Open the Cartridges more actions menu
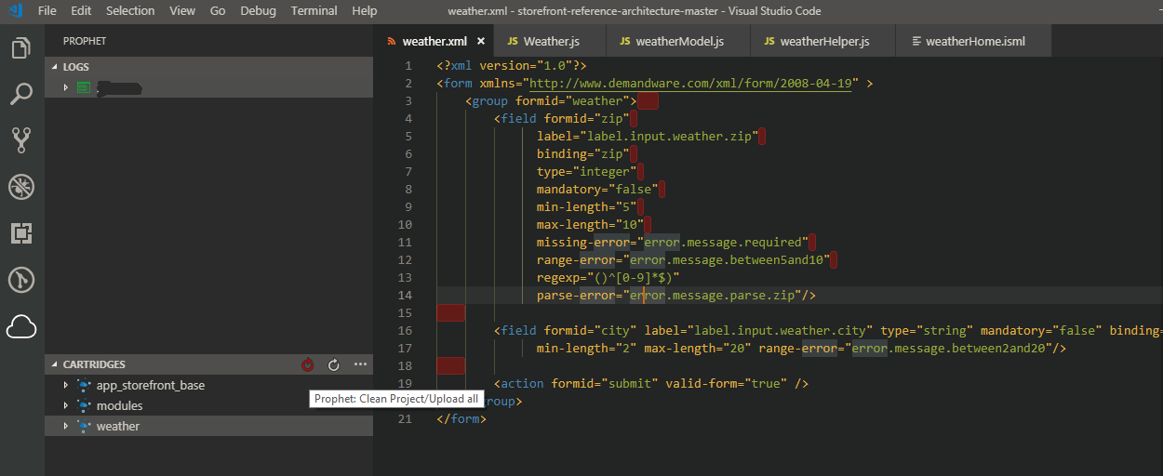The image size is (1163, 476). tap(361, 364)
